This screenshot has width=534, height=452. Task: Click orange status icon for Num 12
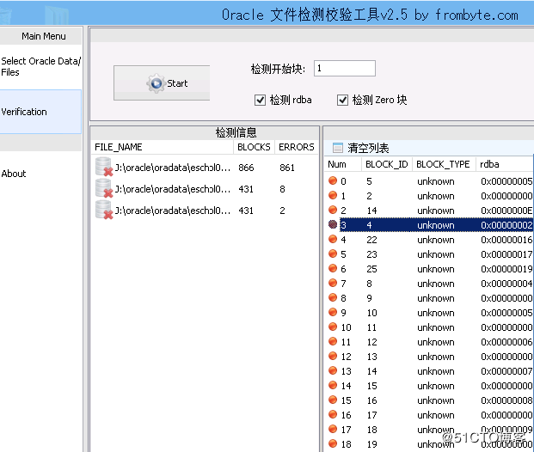[333, 356]
